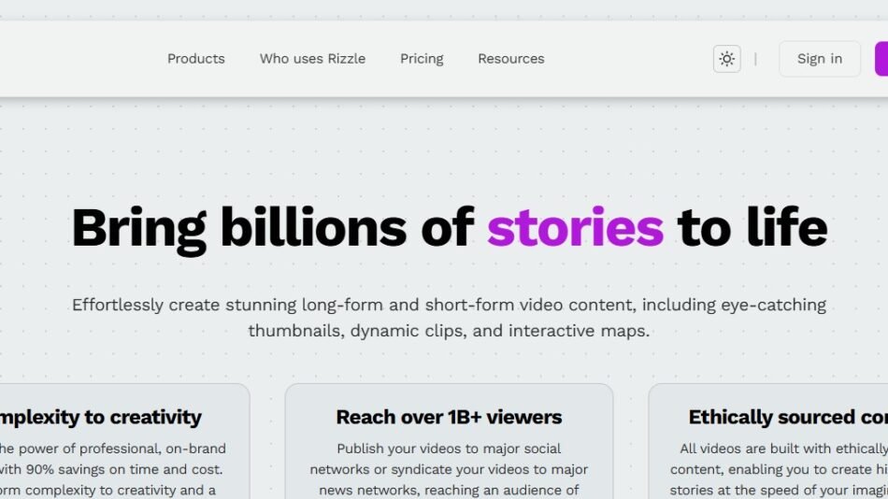Click the 'All videos are built with ethically' text
Screen dimensions: 888x499
click(x=784, y=449)
